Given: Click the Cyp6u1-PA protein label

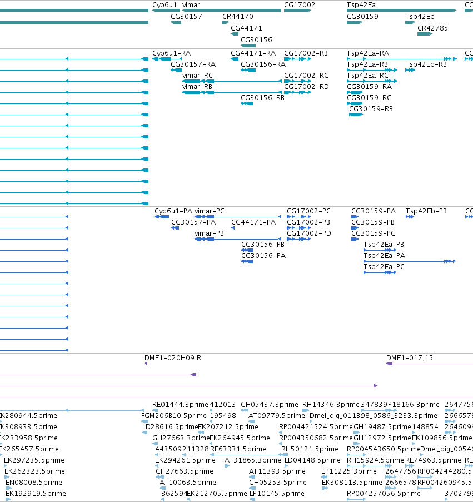Looking at the screenshot, I should [x=173, y=211].
